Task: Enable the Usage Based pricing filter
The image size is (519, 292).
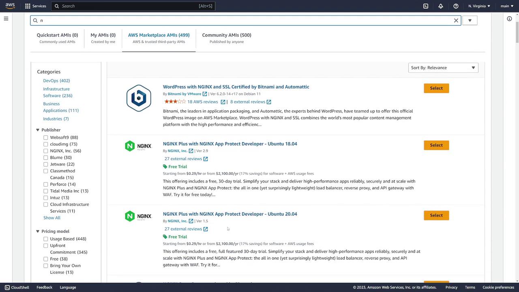Action: click(x=46, y=239)
